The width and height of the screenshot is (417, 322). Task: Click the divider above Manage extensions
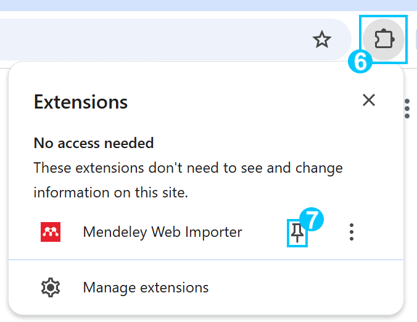(x=206, y=259)
